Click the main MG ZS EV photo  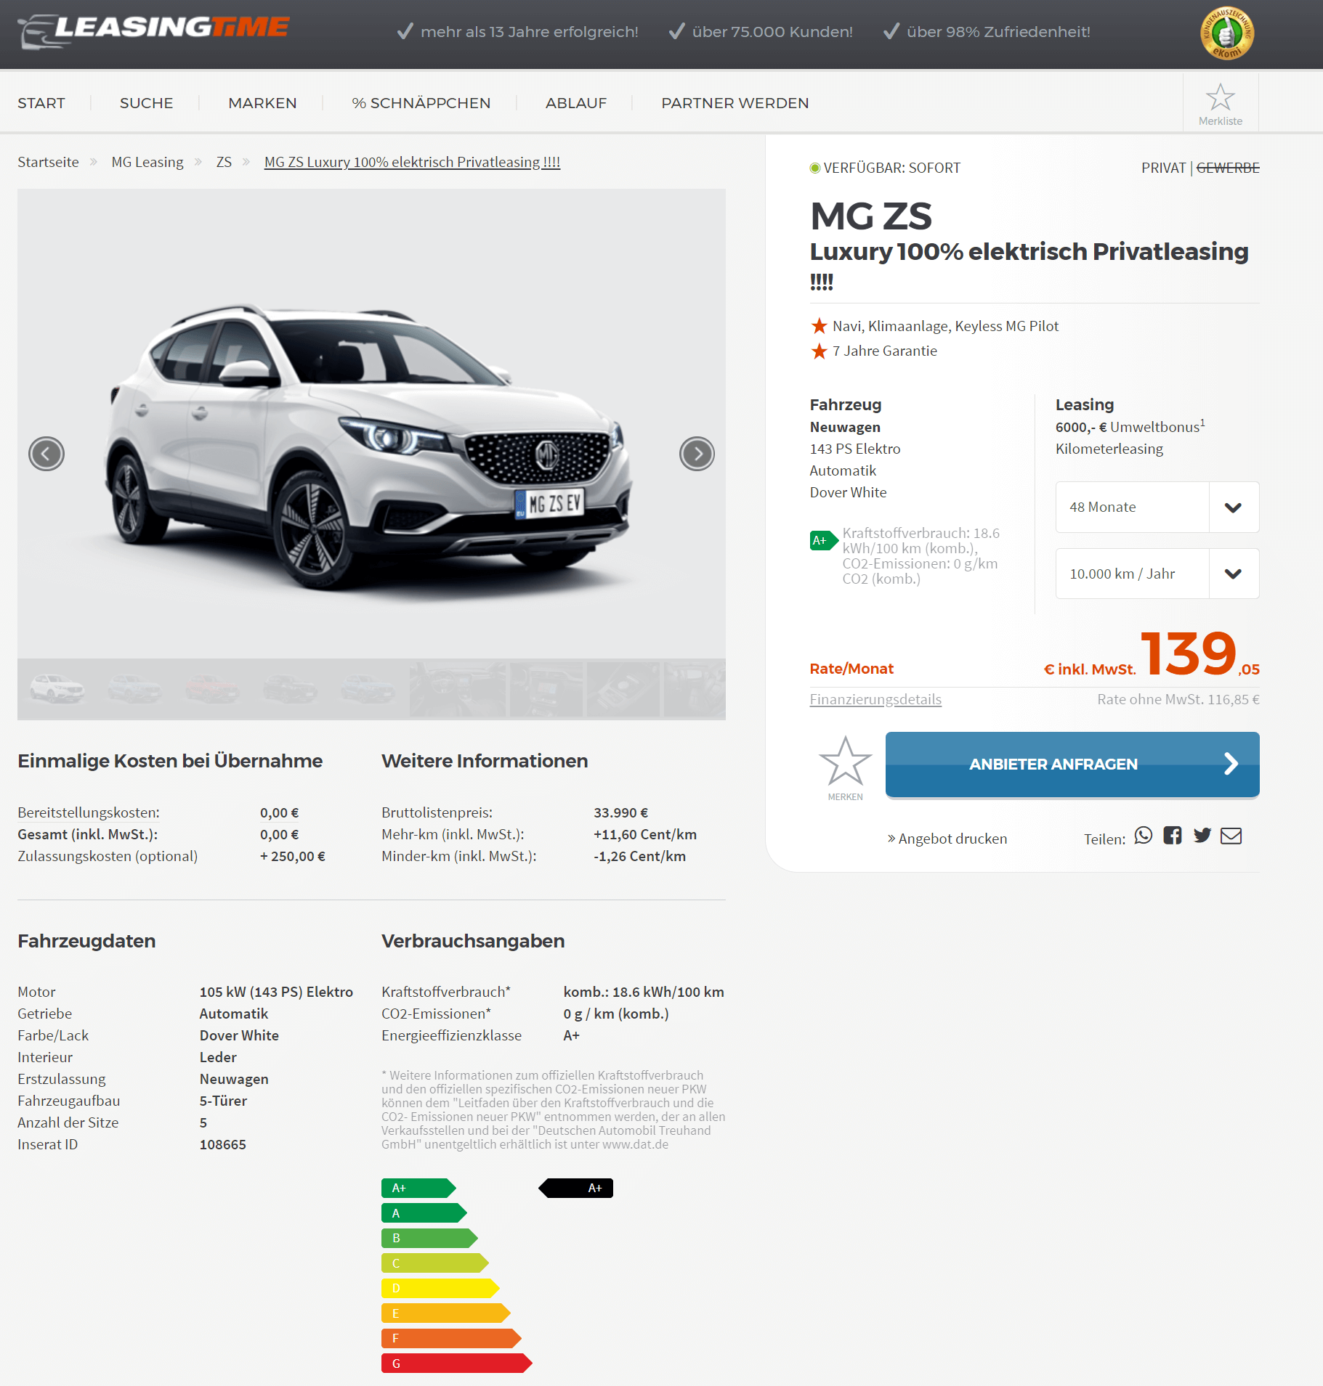[x=371, y=424]
